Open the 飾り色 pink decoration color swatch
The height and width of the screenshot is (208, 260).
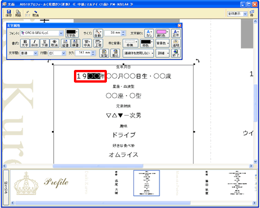162,34
